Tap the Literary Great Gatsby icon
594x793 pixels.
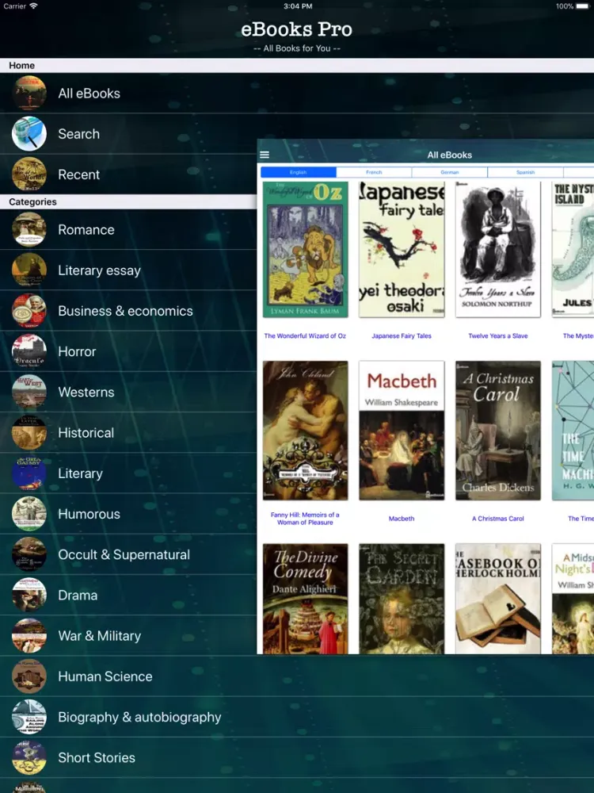pos(29,473)
